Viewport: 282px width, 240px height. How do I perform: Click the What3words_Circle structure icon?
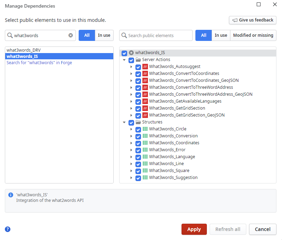(x=145, y=129)
